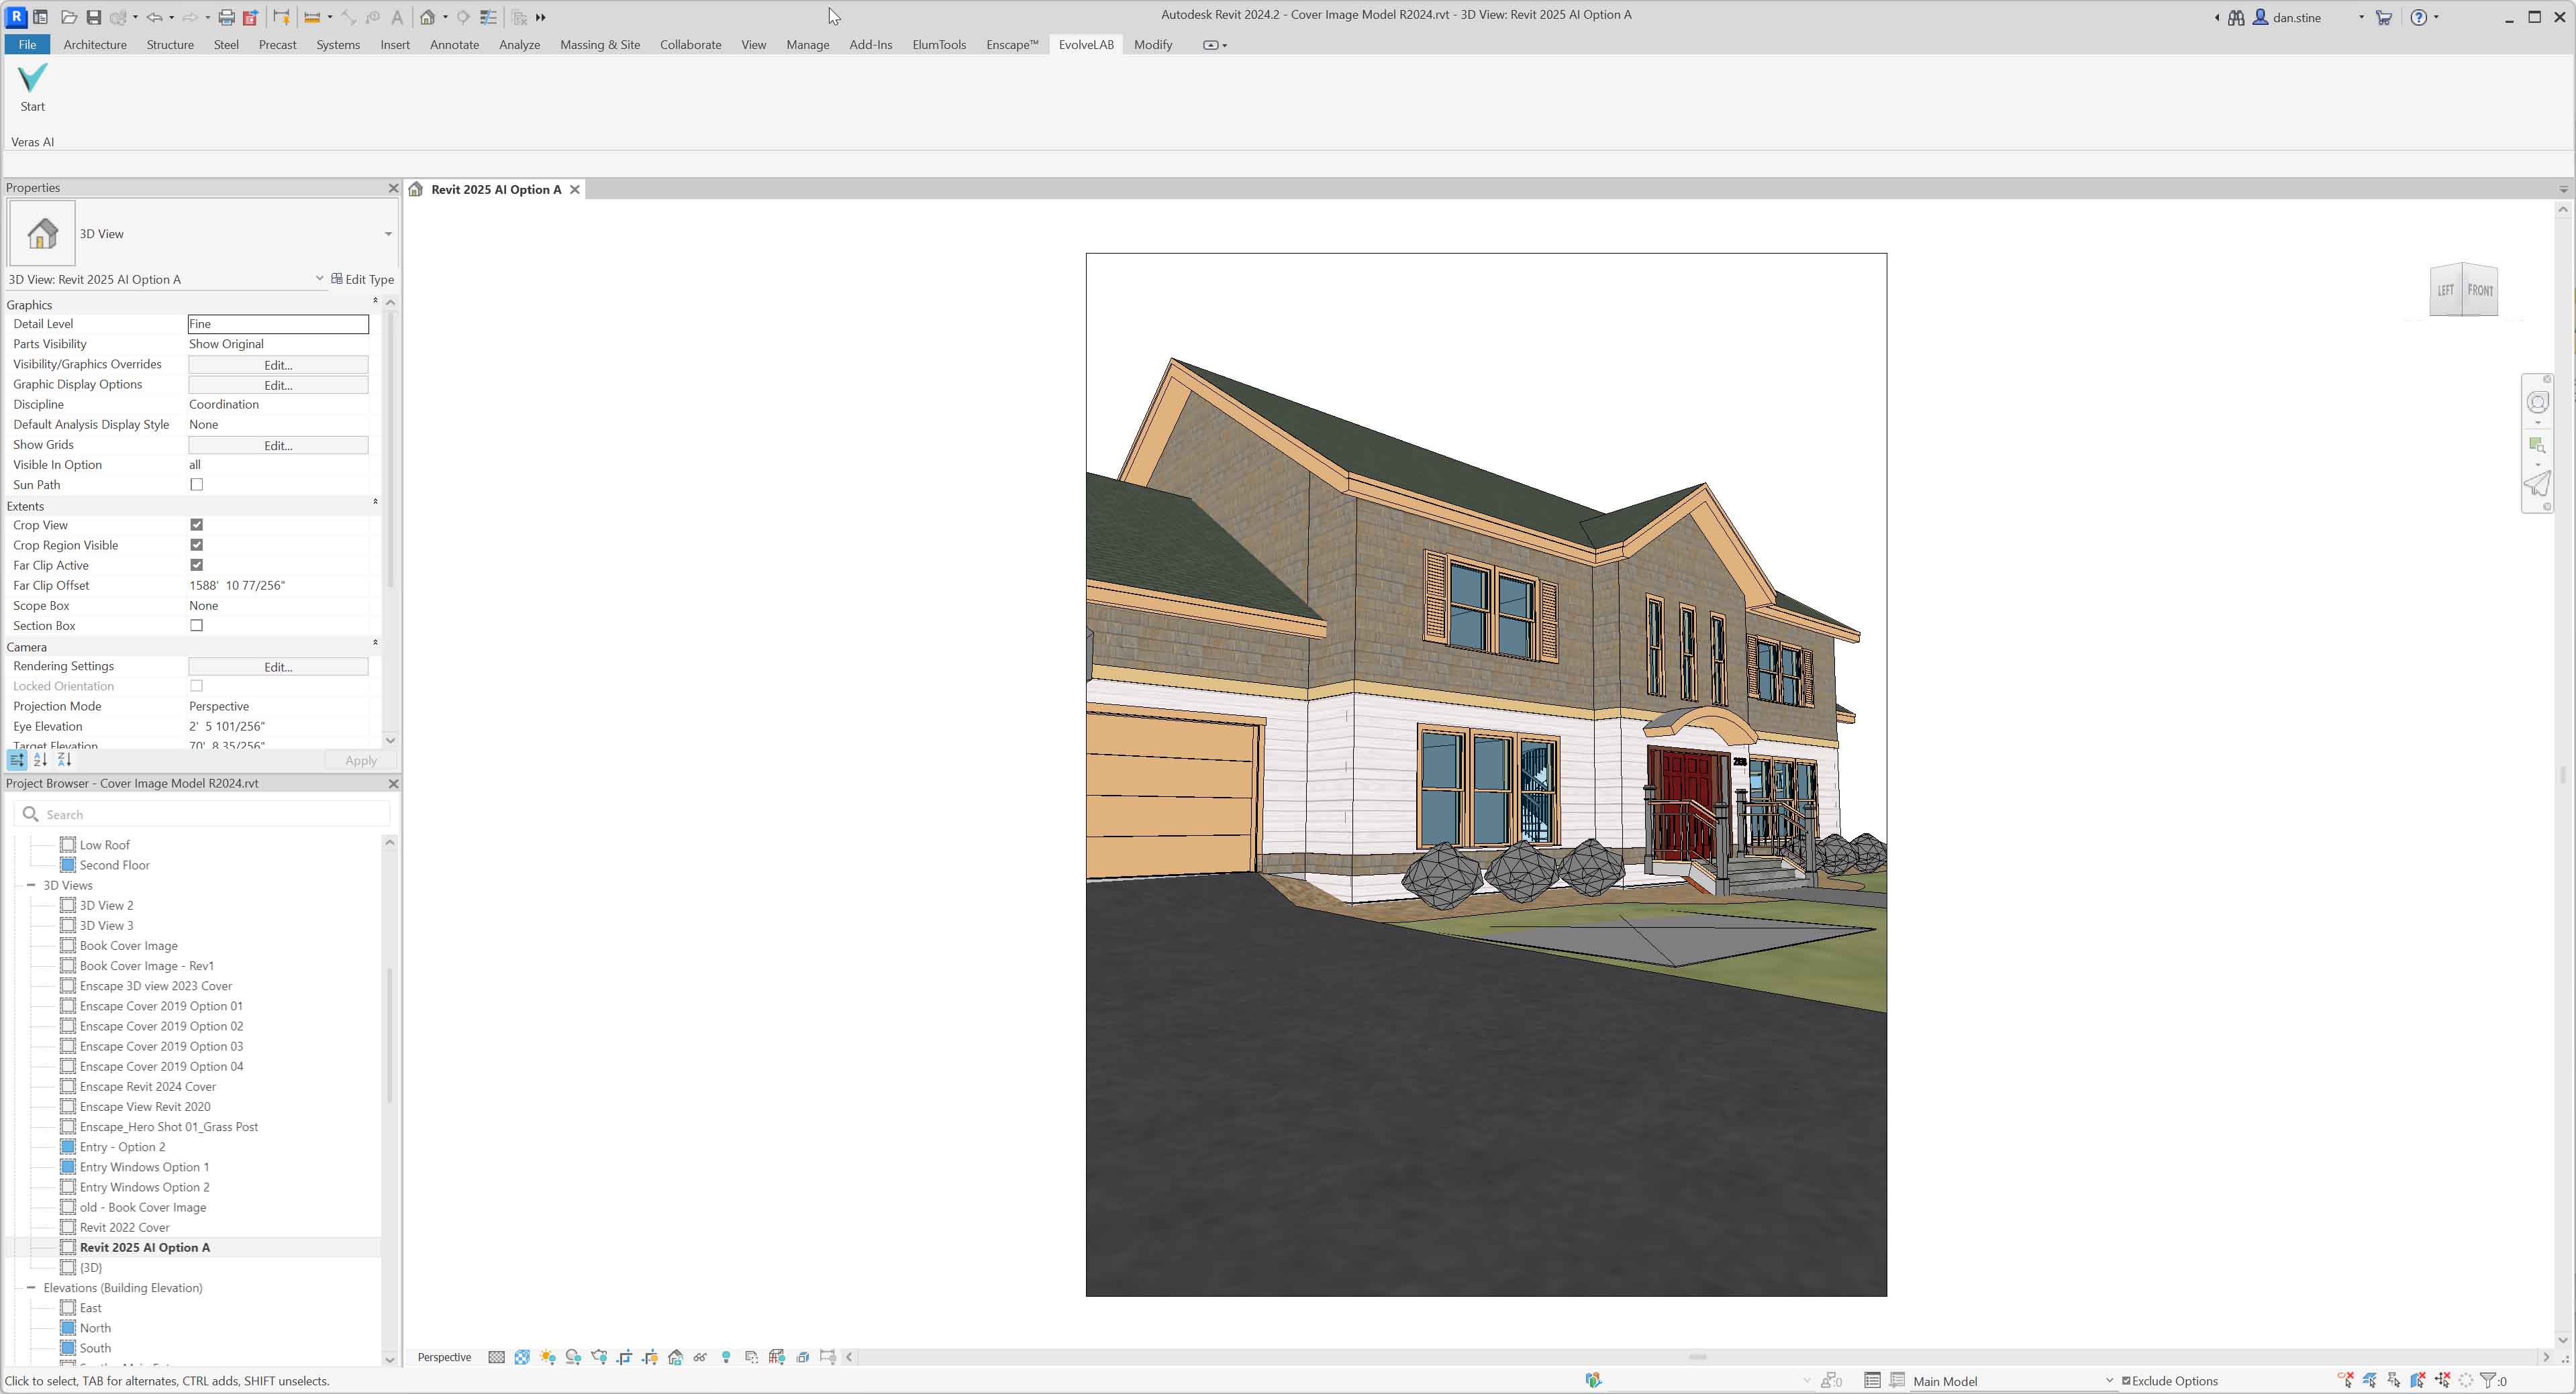The image size is (2576, 1394).
Task: Activate Temporary Hide/Isolate glasses icon
Action: (700, 1357)
